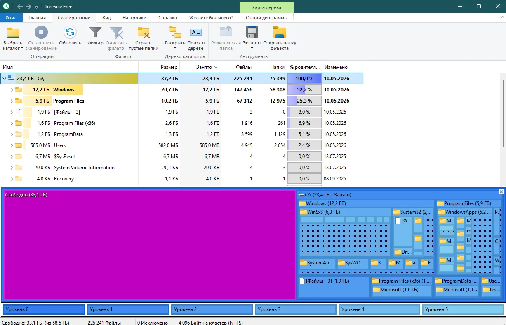Expand the Program Files (x86) node
Viewport: 506px width, 325px height.
[12, 123]
